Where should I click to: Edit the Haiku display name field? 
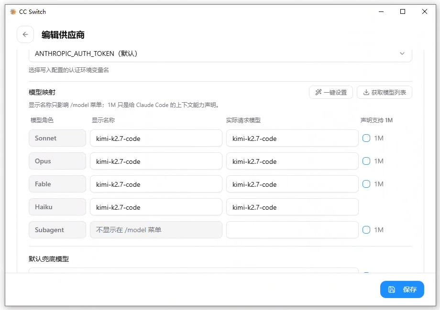pyautogui.click(x=156, y=207)
